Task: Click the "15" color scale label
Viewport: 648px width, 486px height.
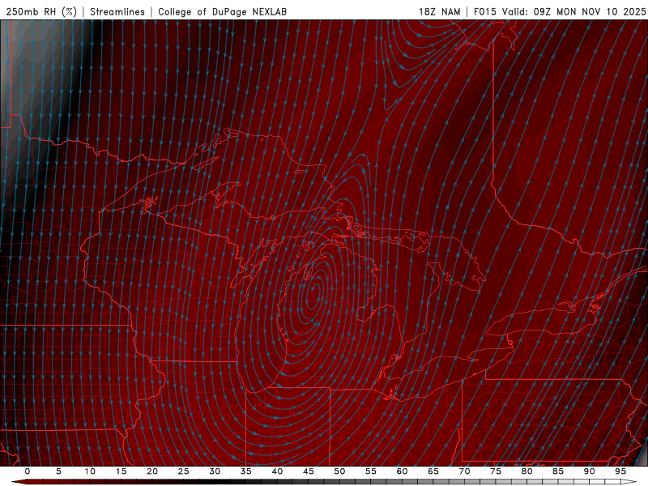Action: pyautogui.click(x=121, y=471)
